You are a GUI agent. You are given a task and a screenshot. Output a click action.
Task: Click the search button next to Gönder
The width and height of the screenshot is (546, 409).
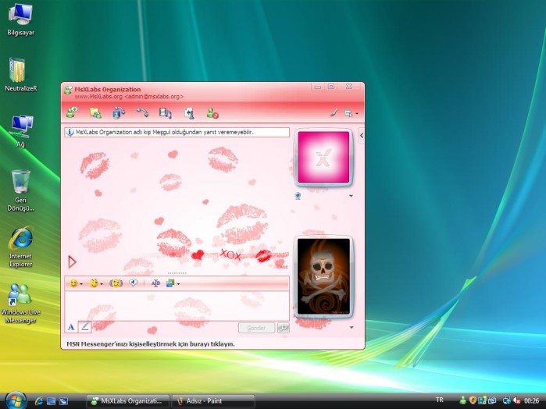pyautogui.click(x=283, y=328)
